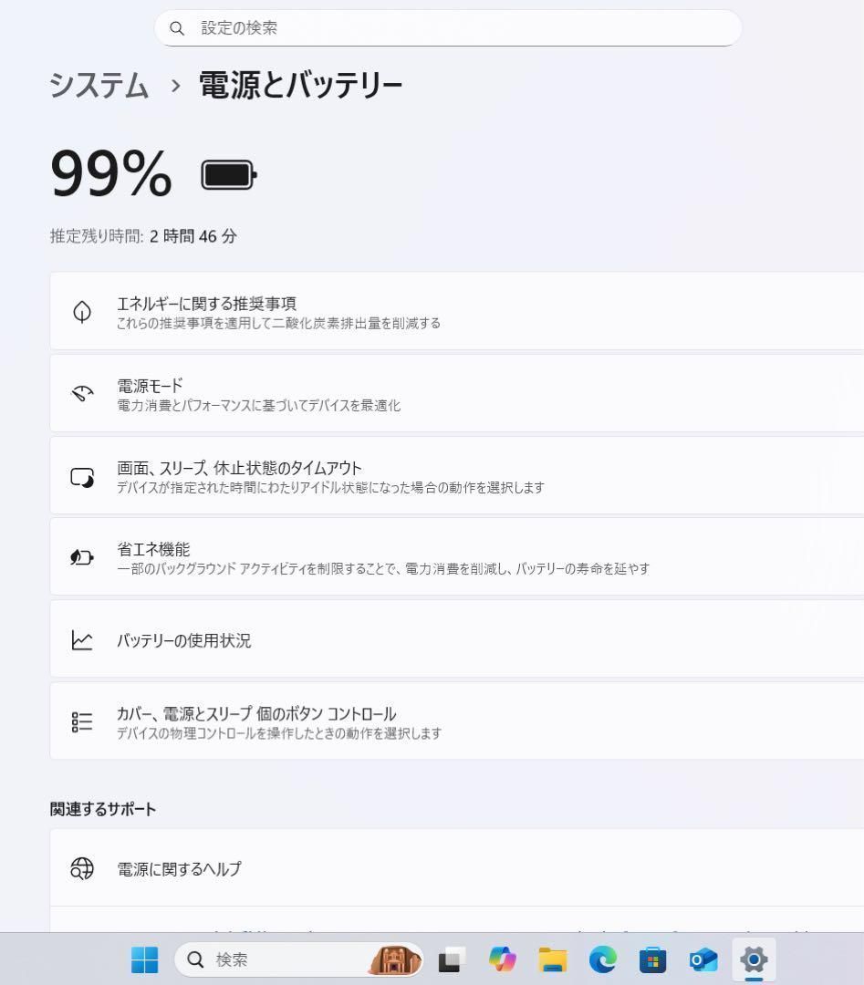Click the screen timeout icon beside 画面、スリープ
This screenshot has width=864, height=985.
(82, 475)
